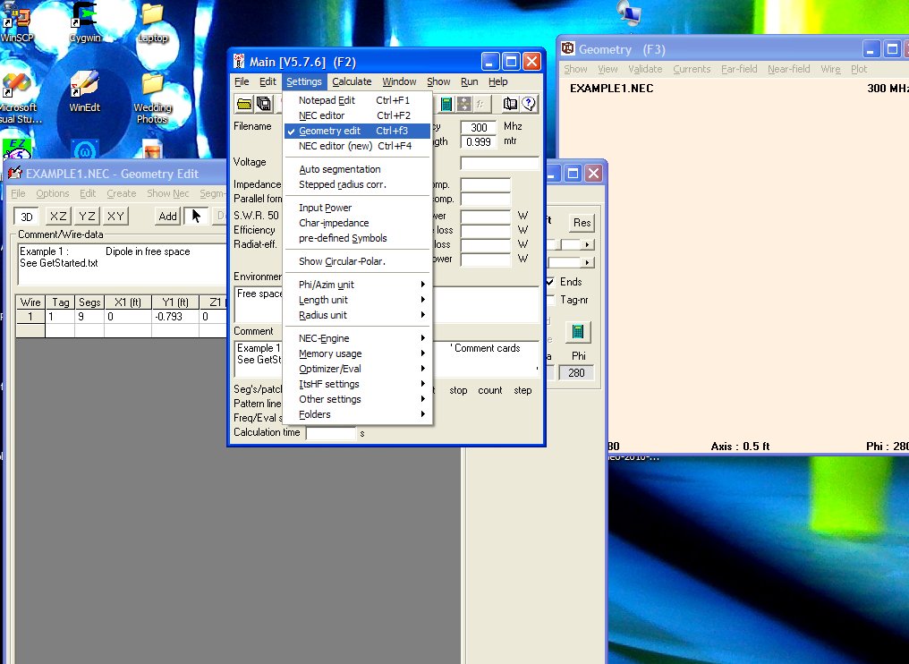
Task: Click the Res button
Action: pos(582,223)
